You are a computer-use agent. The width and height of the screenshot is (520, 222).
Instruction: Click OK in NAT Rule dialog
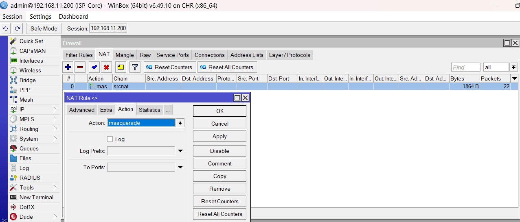[x=220, y=111]
